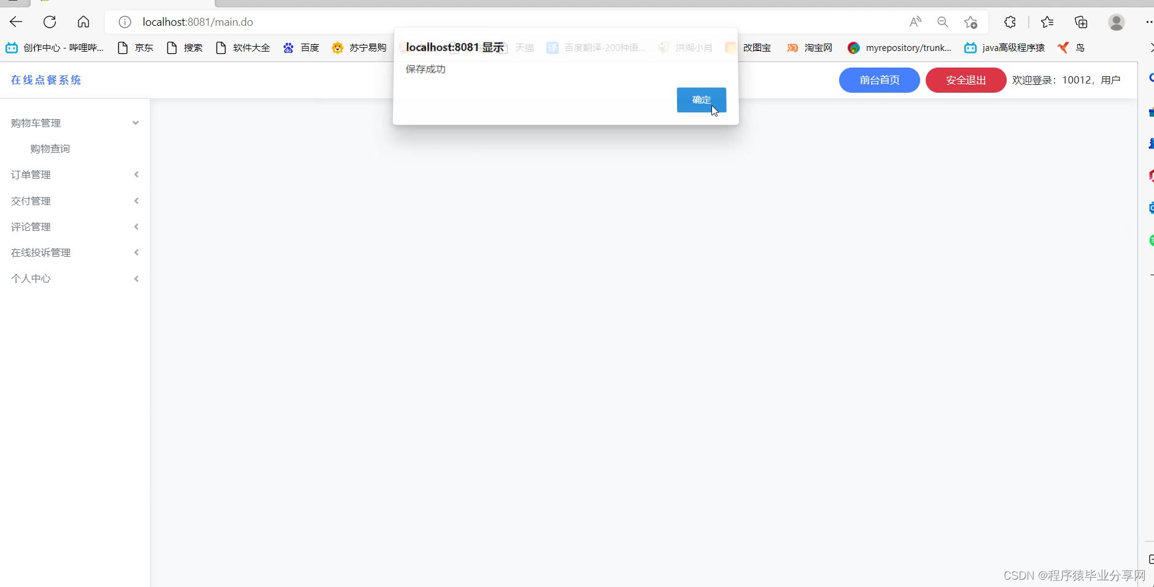Open 搜索 bookmark
This screenshot has width=1154, height=587.
pos(185,47)
